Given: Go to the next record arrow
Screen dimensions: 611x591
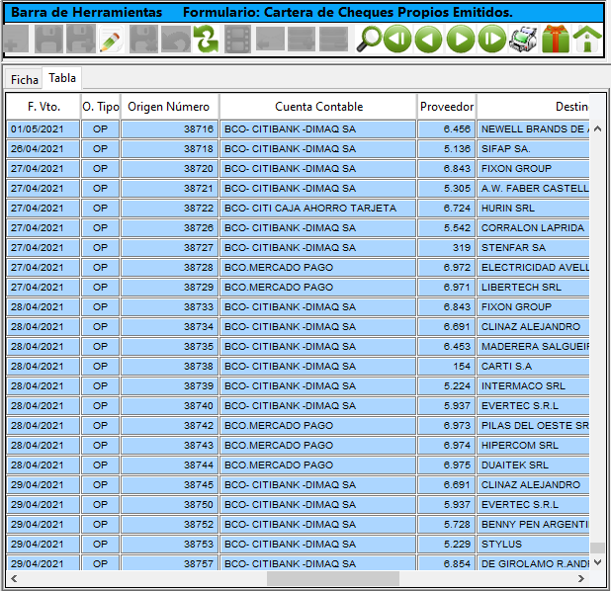Looking at the screenshot, I should (x=460, y=39).
